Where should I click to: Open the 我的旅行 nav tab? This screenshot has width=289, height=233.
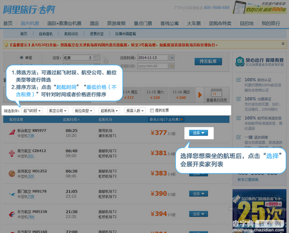tap(271, 24)
